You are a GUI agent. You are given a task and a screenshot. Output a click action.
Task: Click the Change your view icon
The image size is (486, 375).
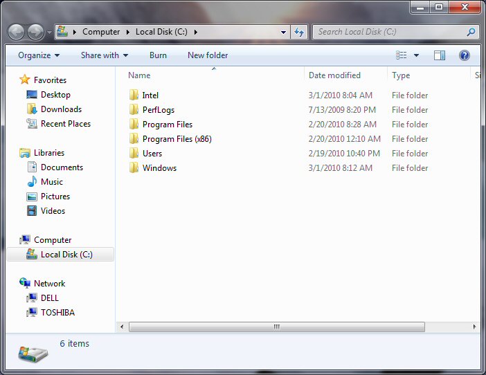click(x=402, y=55)
